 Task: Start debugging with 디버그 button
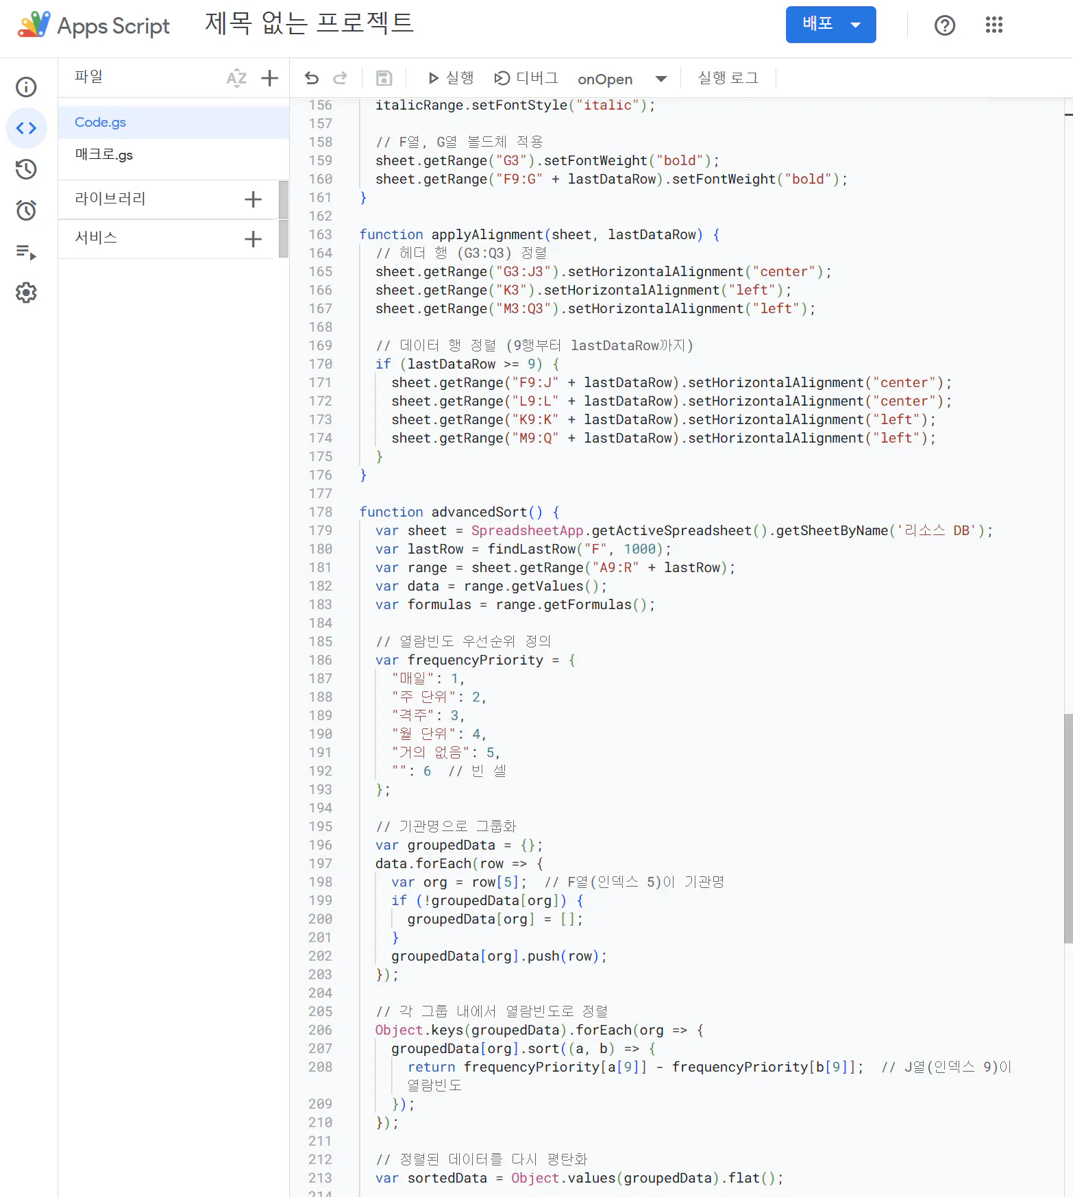pos(526,78)
